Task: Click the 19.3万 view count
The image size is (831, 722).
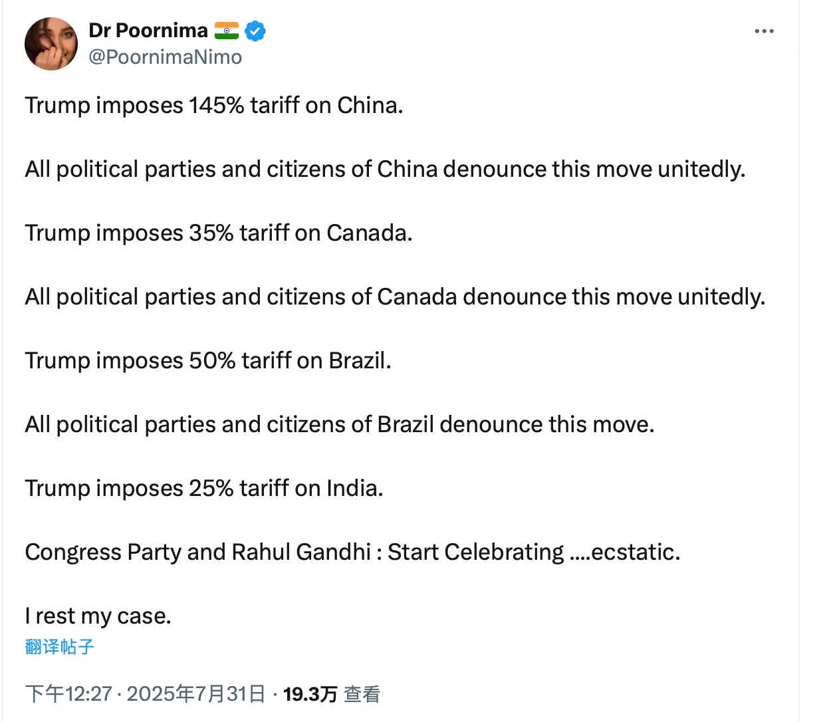Action: (310, 694)
